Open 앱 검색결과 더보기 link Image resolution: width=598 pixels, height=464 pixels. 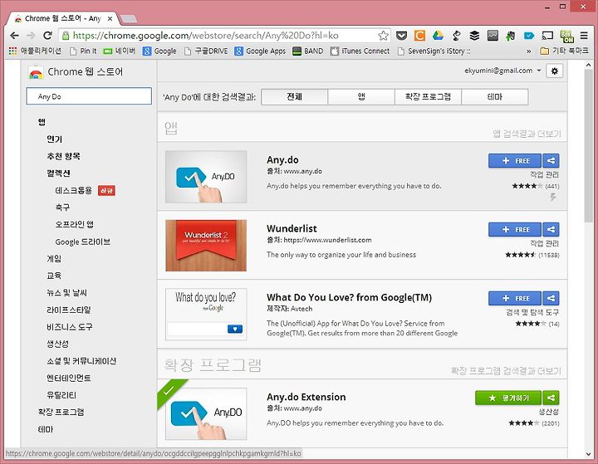coord(527,134)
